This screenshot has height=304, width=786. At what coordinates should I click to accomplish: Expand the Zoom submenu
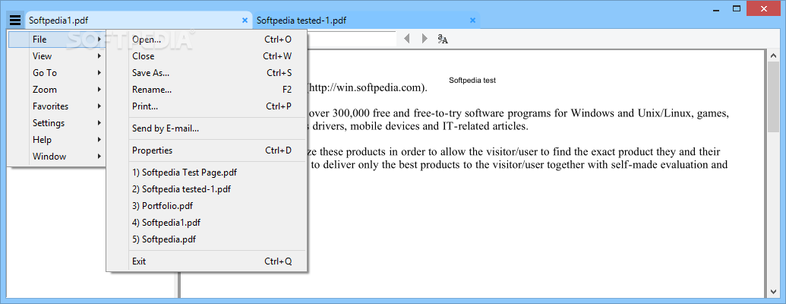pyautogui.click(x=57, y=89)
